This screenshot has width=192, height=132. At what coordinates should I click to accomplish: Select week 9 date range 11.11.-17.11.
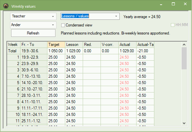[x=34, y=108]
